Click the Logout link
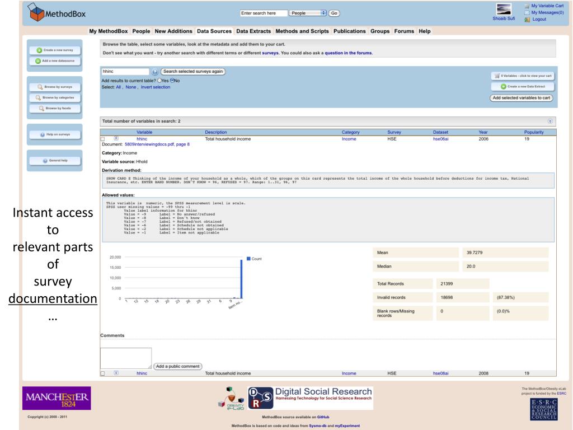This screenshot has width=573, height=430. [x=539, y=19]
